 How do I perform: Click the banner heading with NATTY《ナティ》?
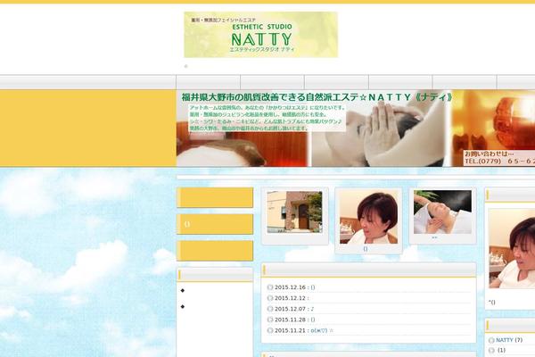(x=317, y=97)
